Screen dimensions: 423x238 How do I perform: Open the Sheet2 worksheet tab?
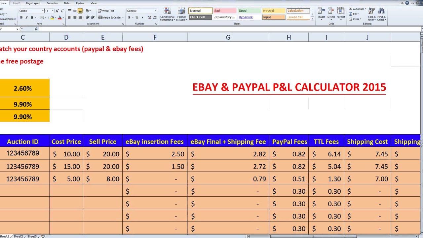click(x=18, y=236)
